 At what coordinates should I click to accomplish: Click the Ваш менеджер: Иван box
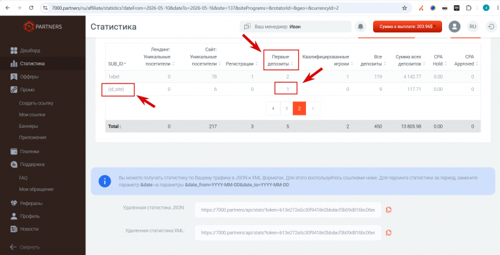click(x=296, y=27)
